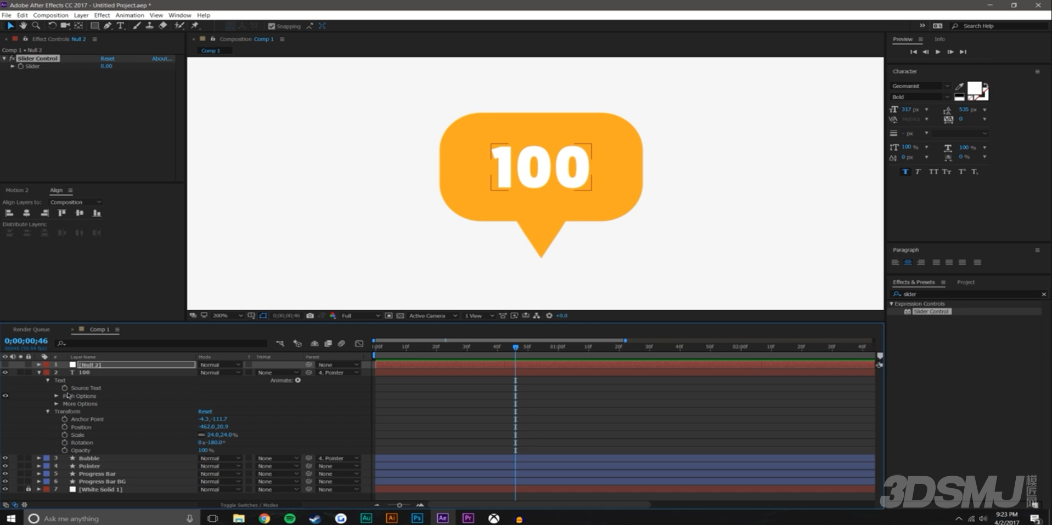The image size is (1052, 525).
Task: Click the Scale constrain proportions link icon
Action: click(201, 435)
